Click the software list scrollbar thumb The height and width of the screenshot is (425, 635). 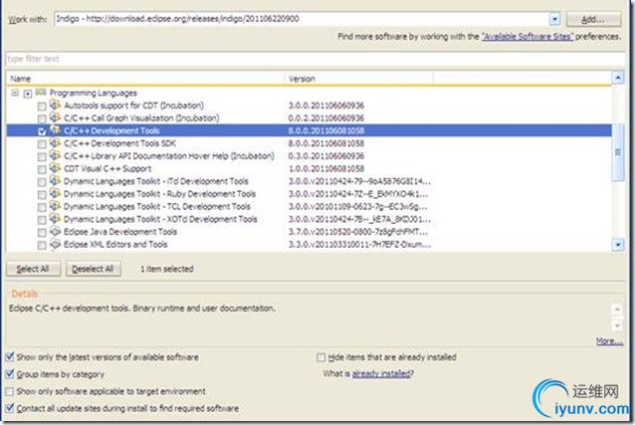click(618, 152)
